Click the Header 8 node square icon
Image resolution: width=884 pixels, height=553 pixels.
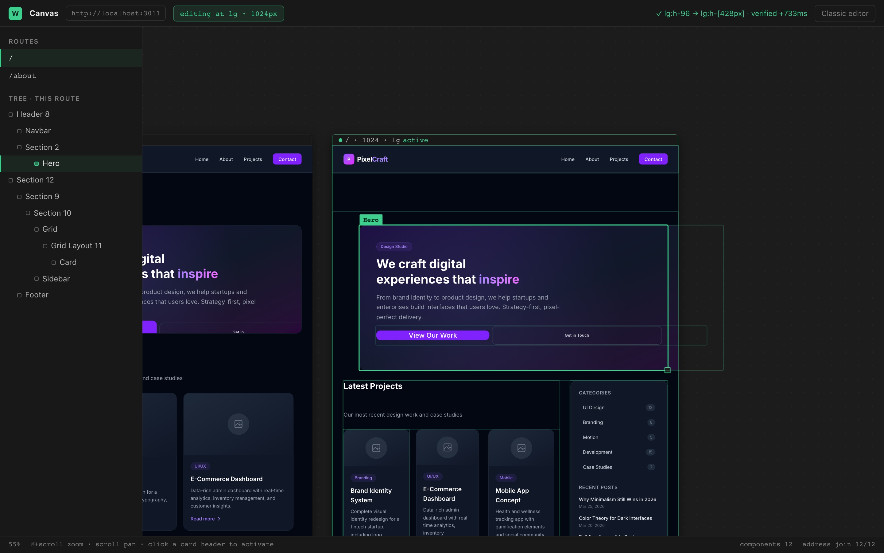click(11, 115)
